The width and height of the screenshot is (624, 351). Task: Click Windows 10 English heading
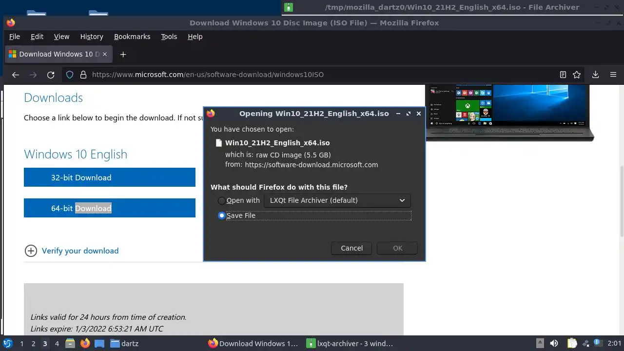(x=76, y=154)
